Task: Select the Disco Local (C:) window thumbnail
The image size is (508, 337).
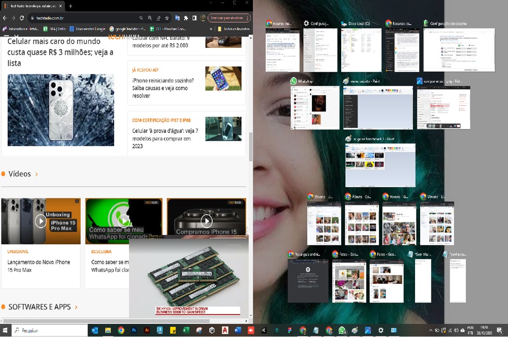Action: (x=361, y=49)
